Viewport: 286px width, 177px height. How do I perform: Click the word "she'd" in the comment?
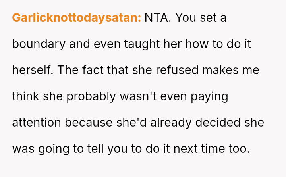pos(129,123)
